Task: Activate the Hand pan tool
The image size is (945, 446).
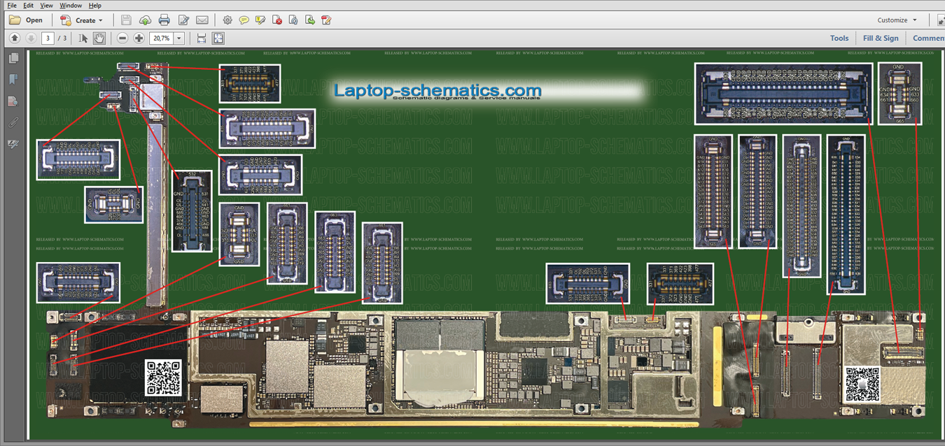Action: pos(99,38)
